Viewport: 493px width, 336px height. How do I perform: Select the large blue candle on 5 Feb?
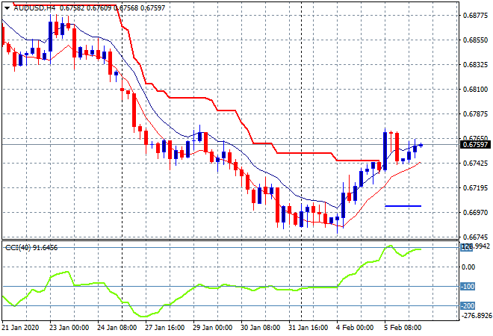(385, 151)
